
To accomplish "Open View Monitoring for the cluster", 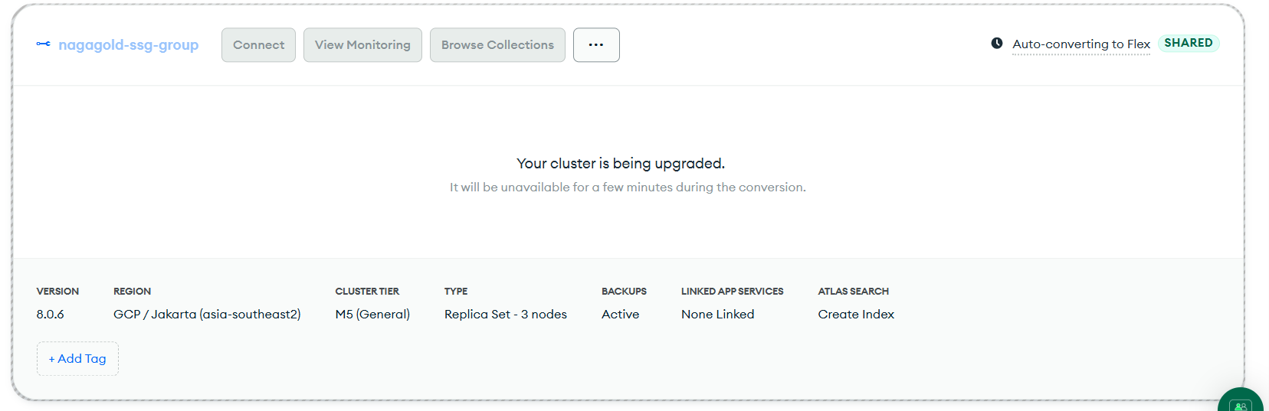I will point(362,45).
